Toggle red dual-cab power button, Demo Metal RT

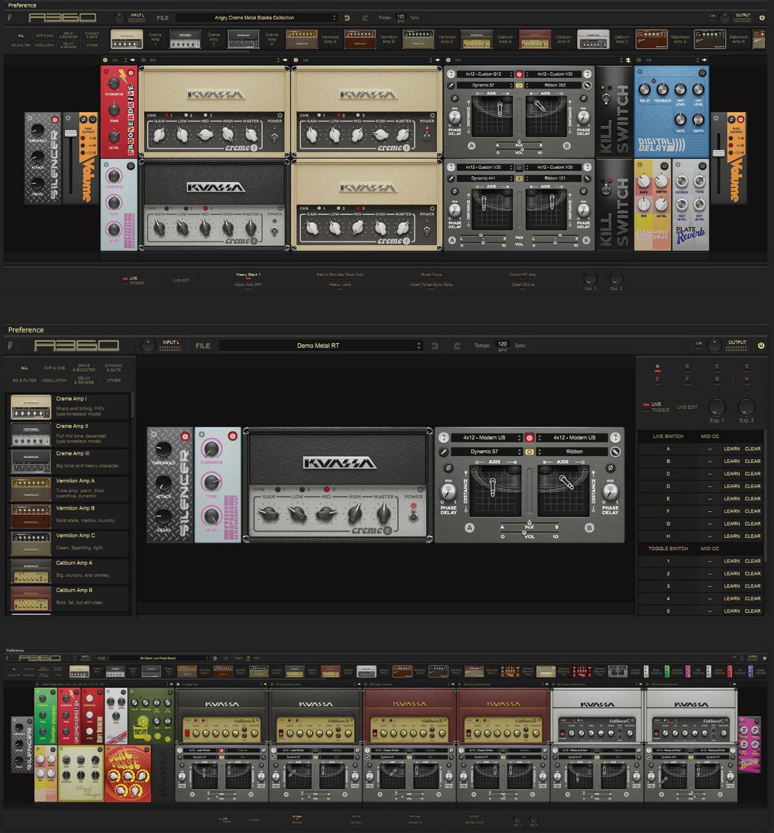pos(530,437)
